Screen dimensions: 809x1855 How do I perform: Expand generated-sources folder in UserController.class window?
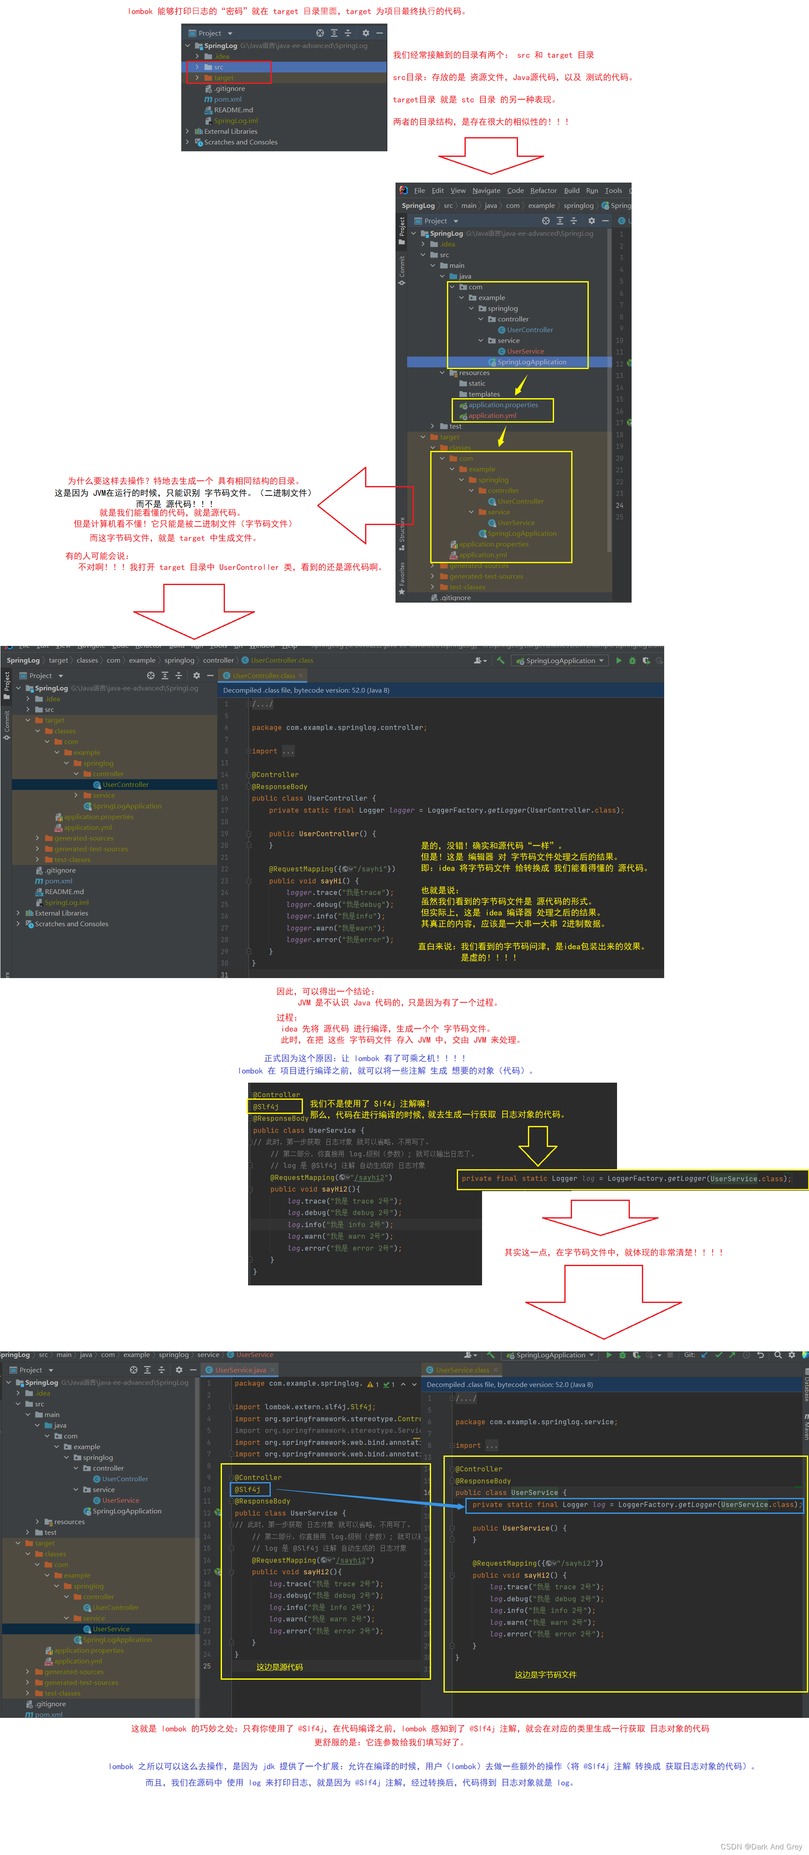pos(37,838)
